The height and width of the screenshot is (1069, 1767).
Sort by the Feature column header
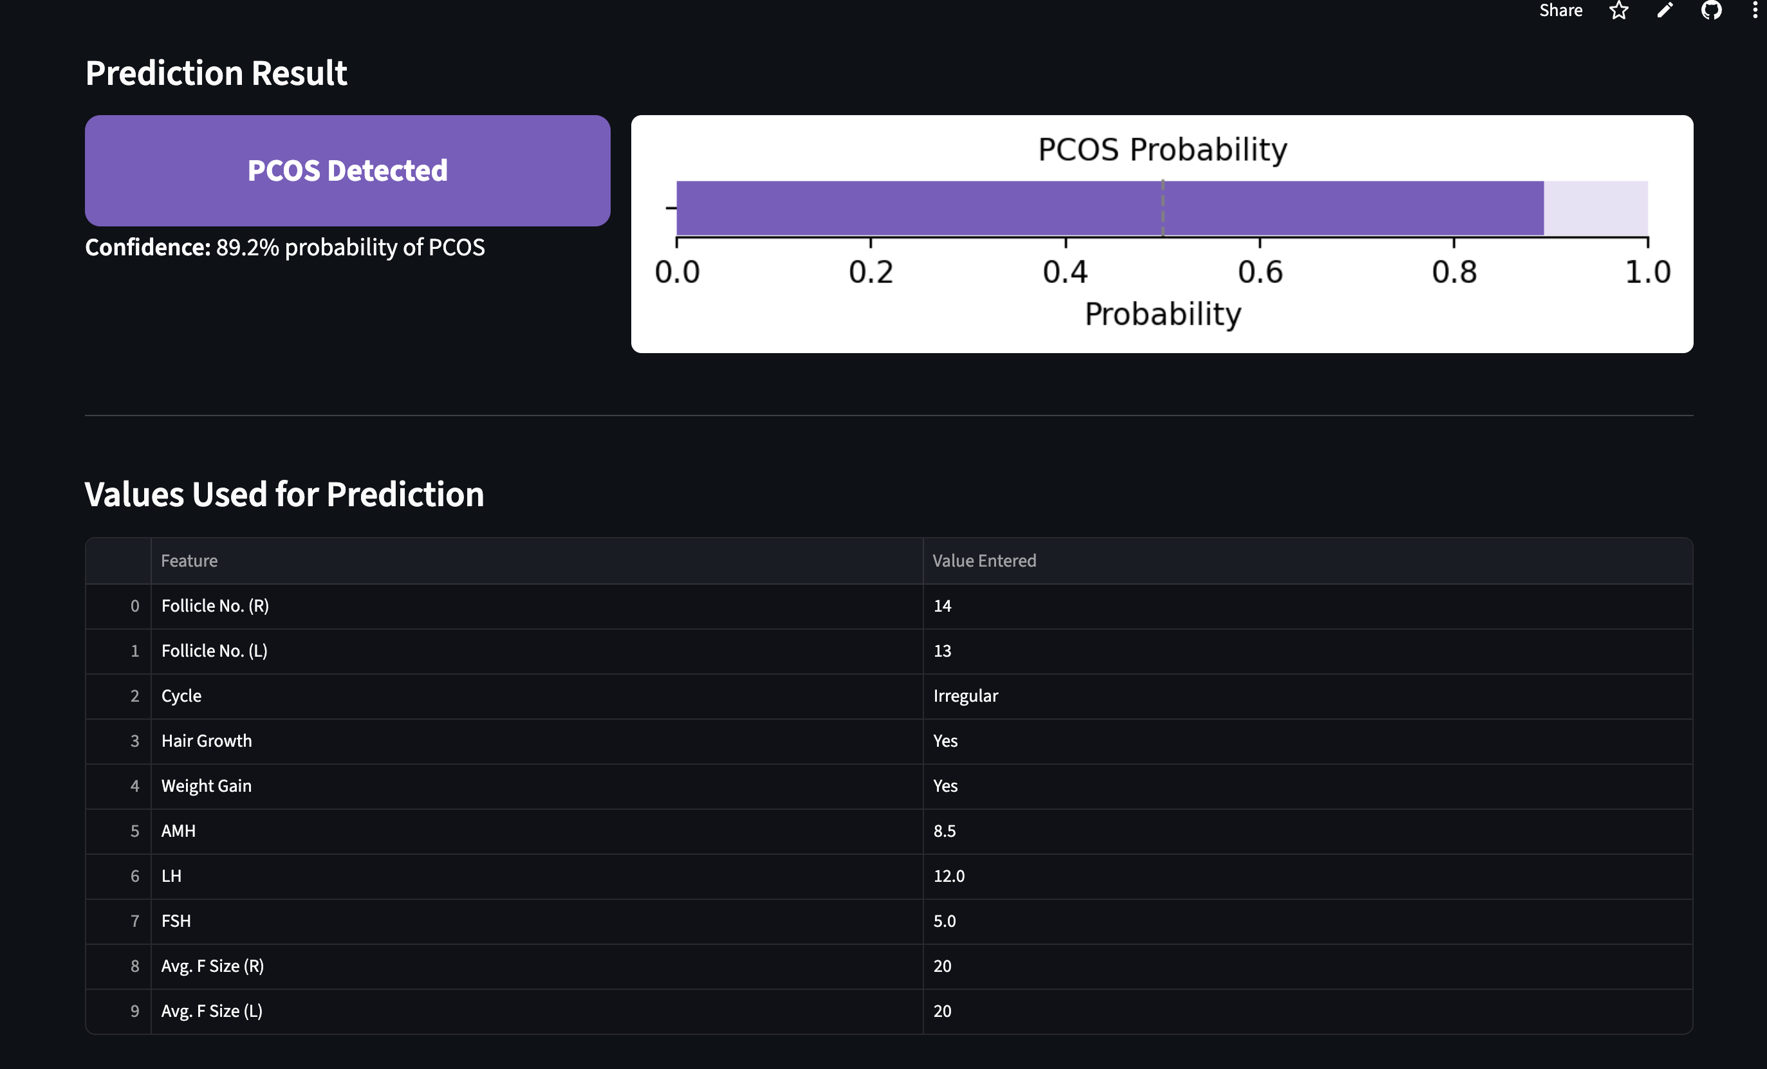pyautogui.click(x=189, y=561)
